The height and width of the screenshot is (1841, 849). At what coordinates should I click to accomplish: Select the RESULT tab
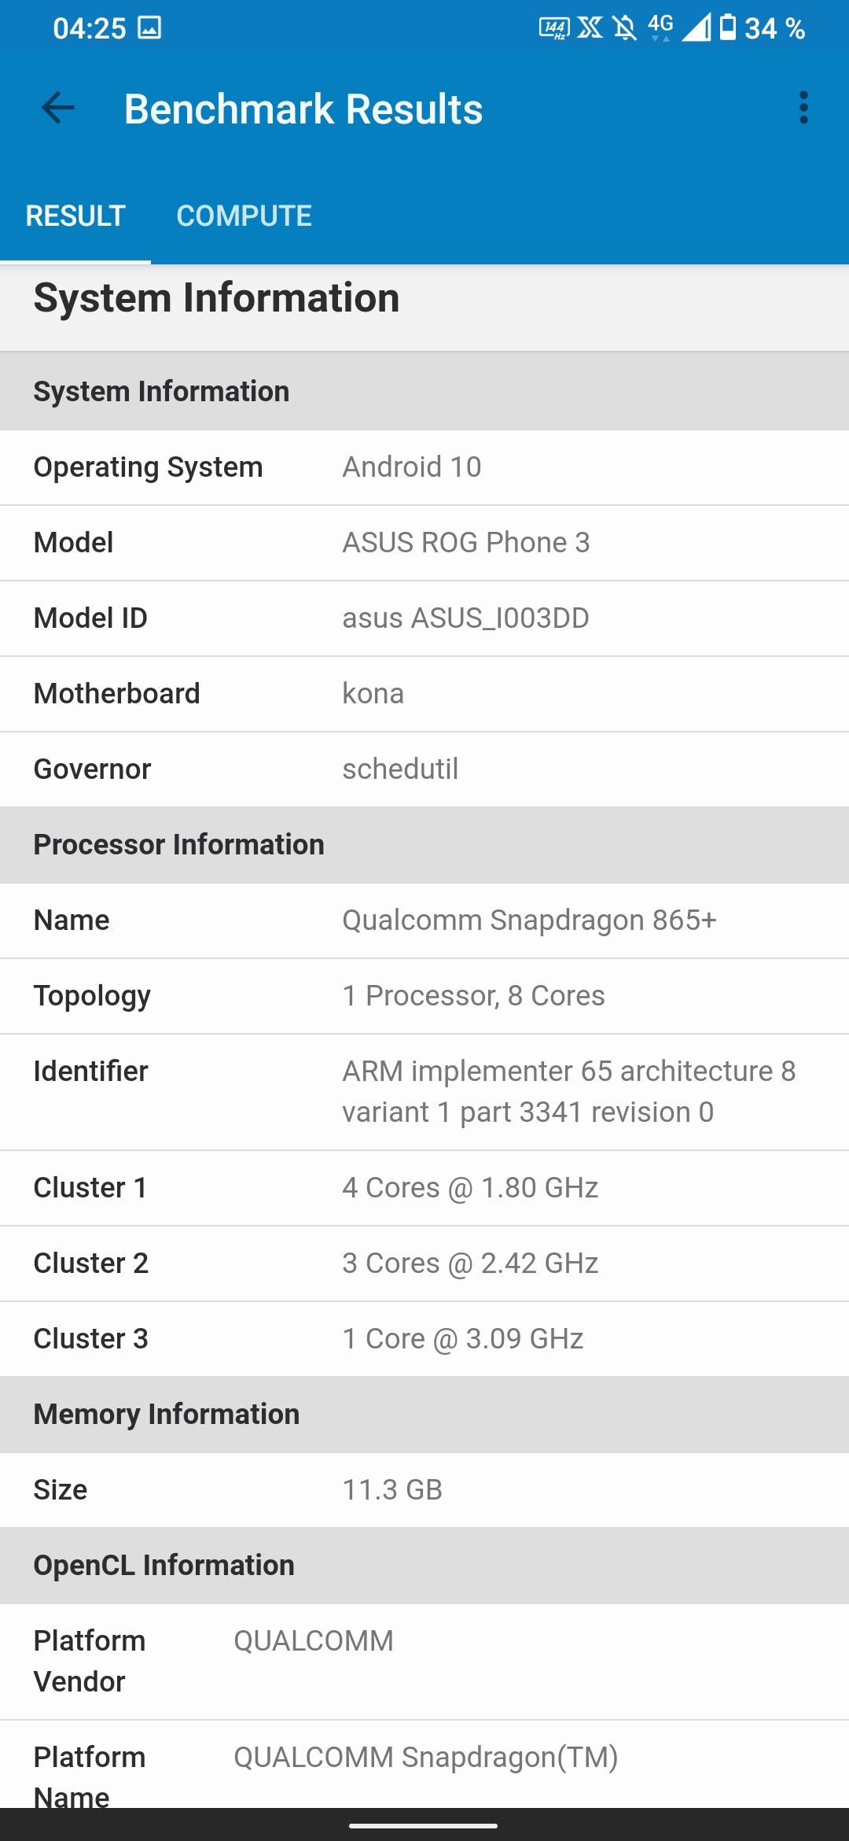[x=75, y=216]
